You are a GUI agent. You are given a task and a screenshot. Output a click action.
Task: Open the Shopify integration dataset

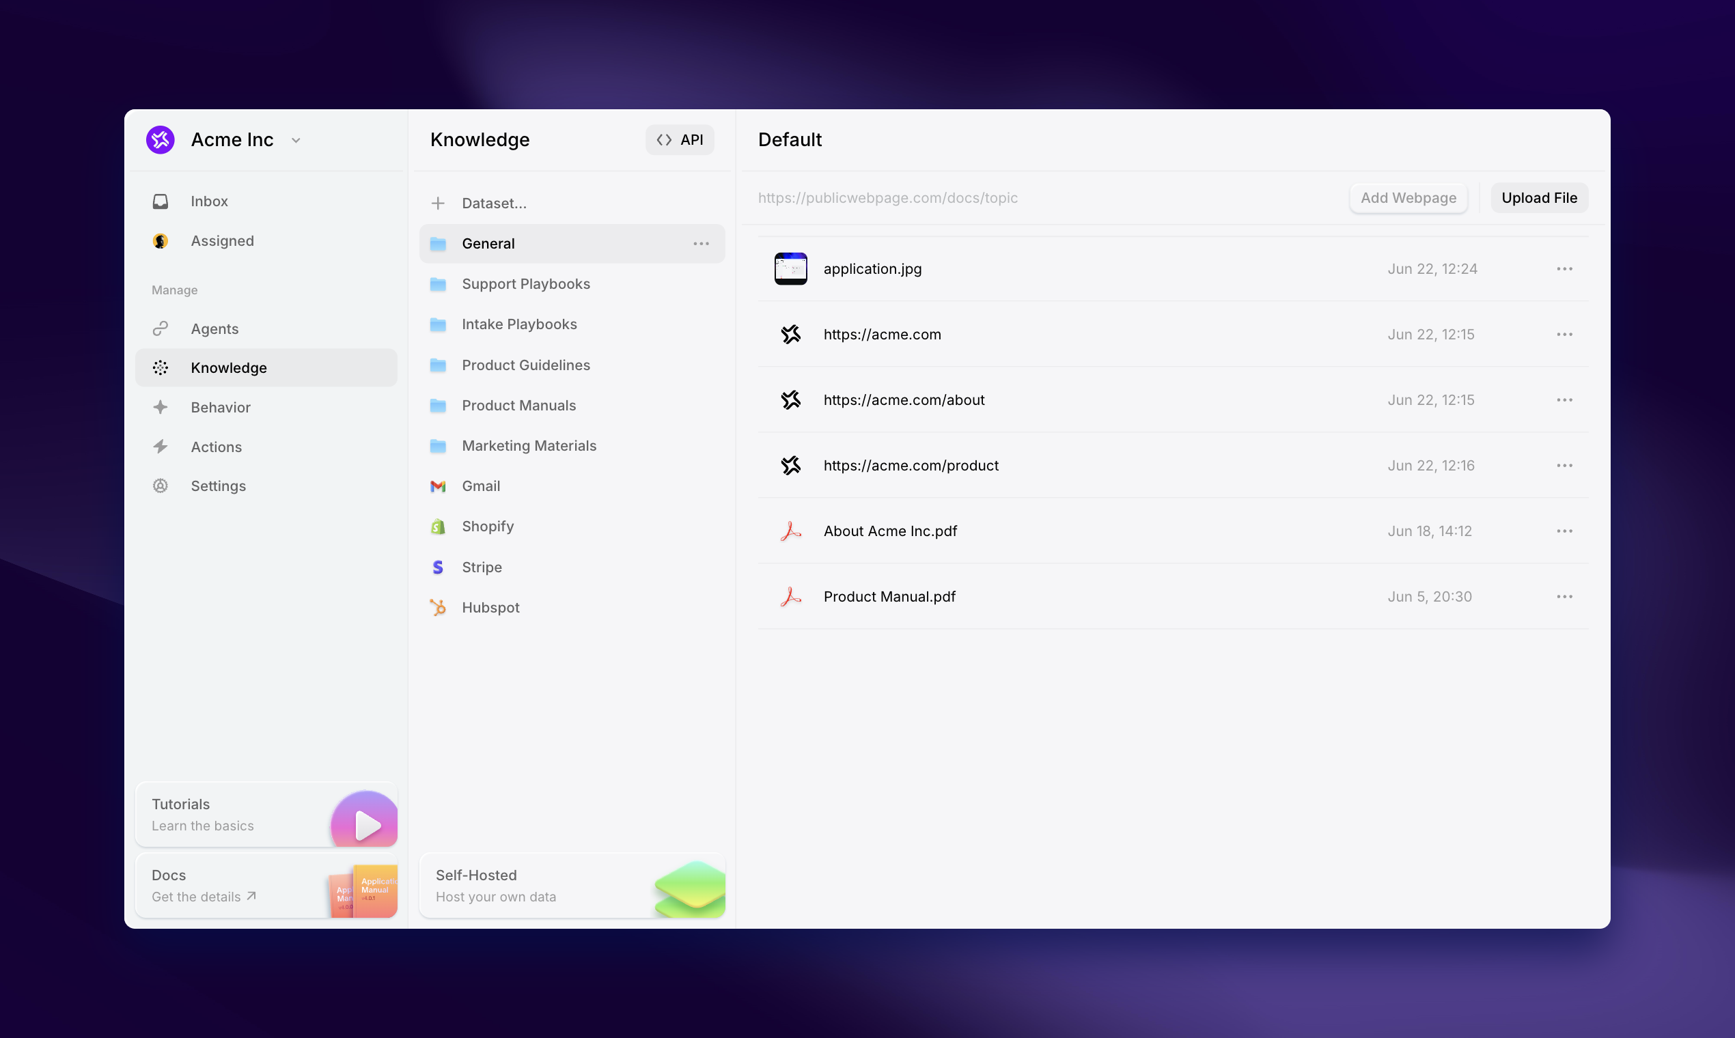click(x=488, y=527)
